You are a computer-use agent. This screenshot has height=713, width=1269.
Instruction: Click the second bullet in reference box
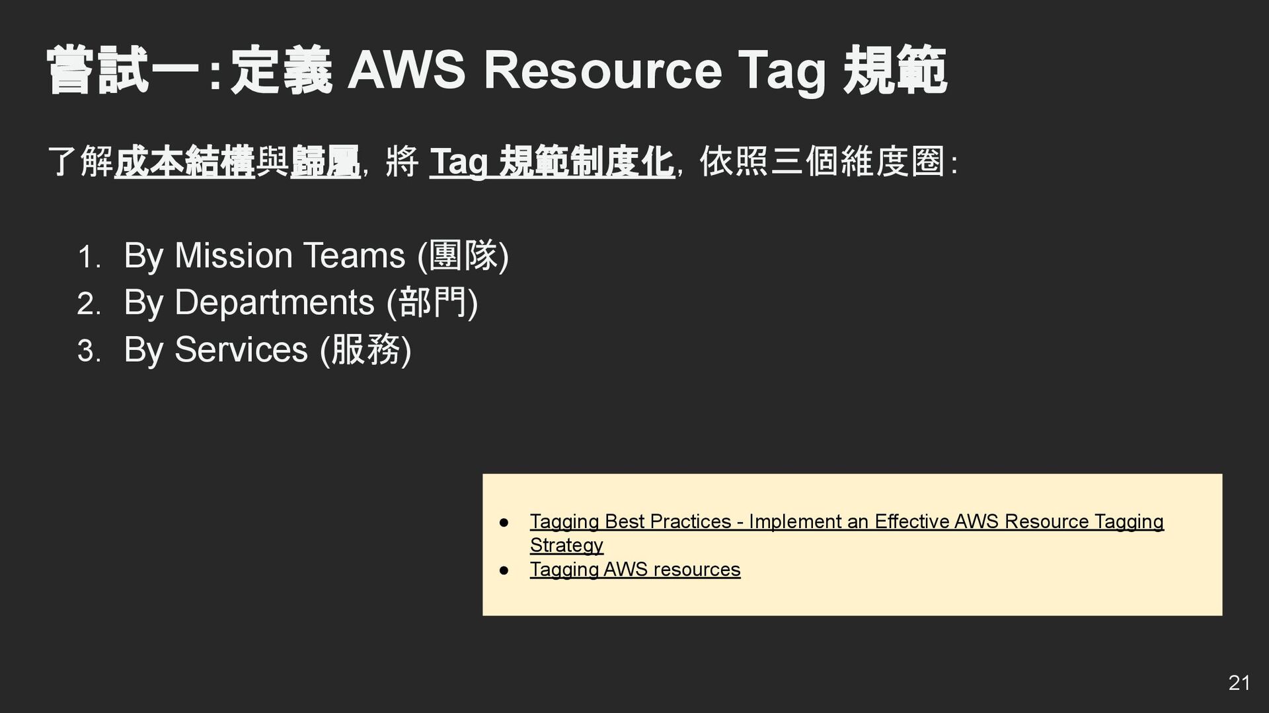click(x=504, y=569)
